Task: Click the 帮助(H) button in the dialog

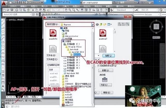Action: pyautogui.click(x=107, y=92)
